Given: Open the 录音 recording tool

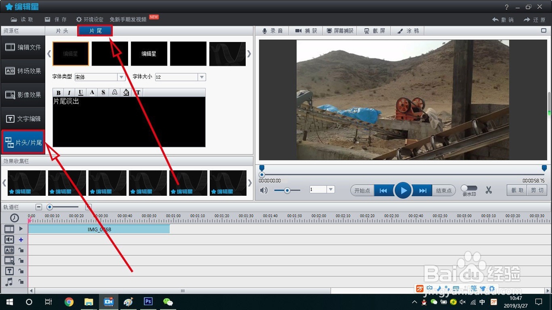Looking at the screenshot, I should click(x=273, y=31).
